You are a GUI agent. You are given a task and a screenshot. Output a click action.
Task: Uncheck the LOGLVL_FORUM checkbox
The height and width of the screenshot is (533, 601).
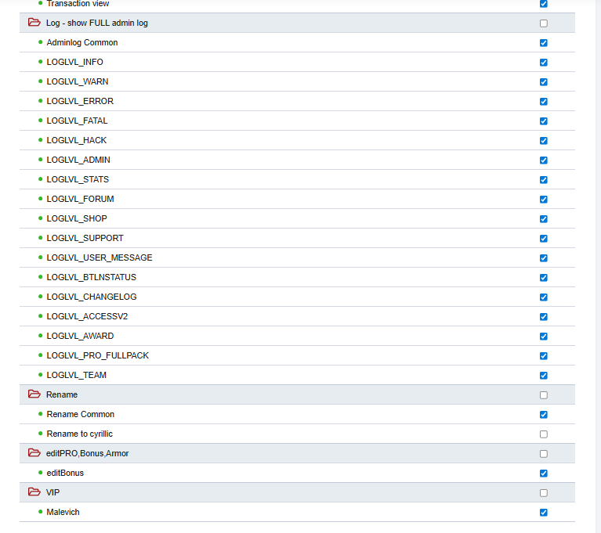pos(544,199)
